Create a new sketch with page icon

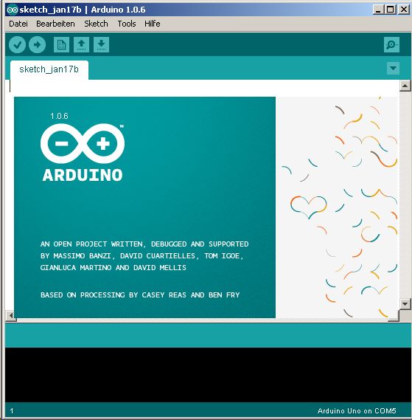(61, 44)
